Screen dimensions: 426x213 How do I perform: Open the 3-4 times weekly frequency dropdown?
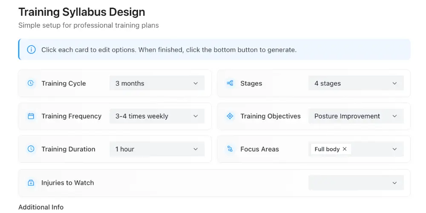point(157,116)
